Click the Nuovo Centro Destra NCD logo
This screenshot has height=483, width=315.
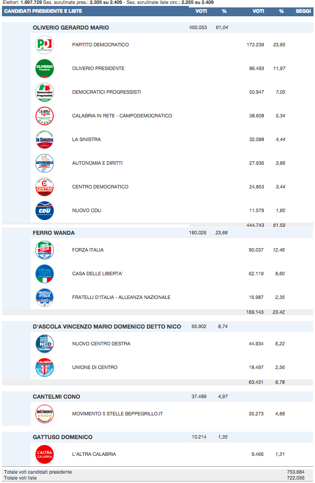pyautogui.click(x=44, y=344)
